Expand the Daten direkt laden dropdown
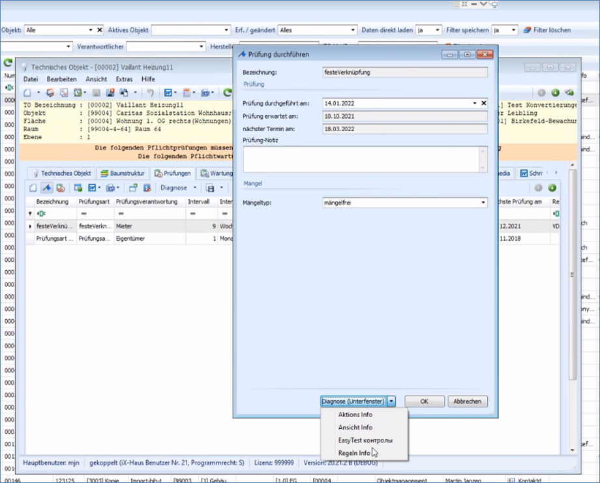 coord(438,30)
